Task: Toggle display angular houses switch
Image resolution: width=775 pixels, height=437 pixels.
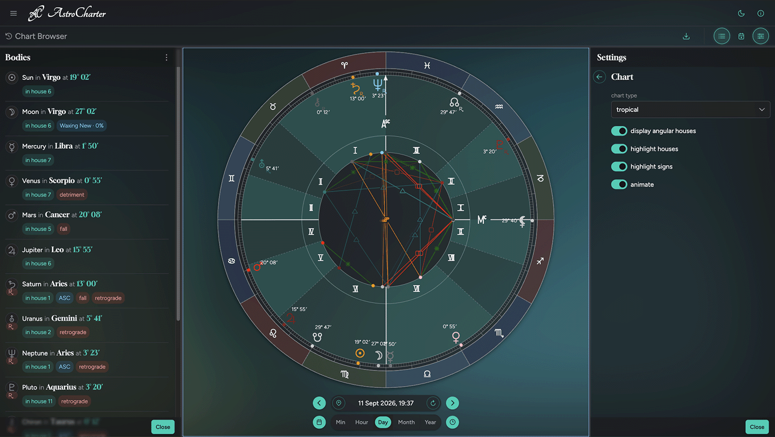Action: tap(619, 131)
